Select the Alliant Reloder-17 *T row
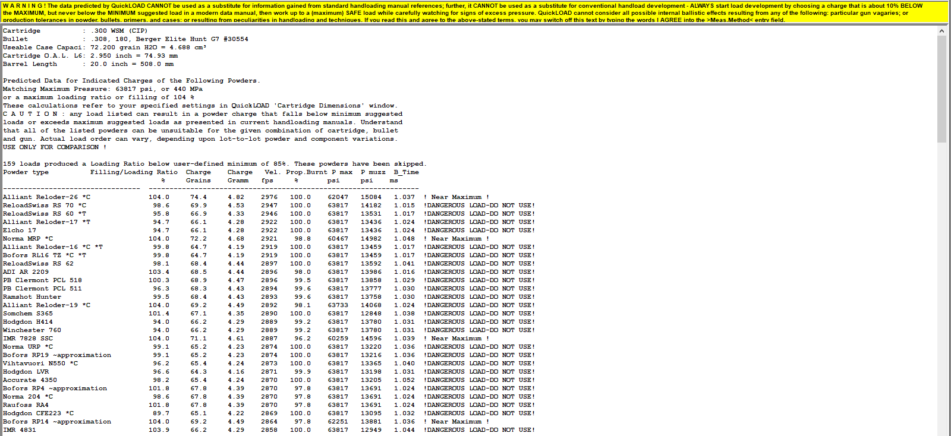The height and width of the screenshot is (436, 951). coord(269,222)
